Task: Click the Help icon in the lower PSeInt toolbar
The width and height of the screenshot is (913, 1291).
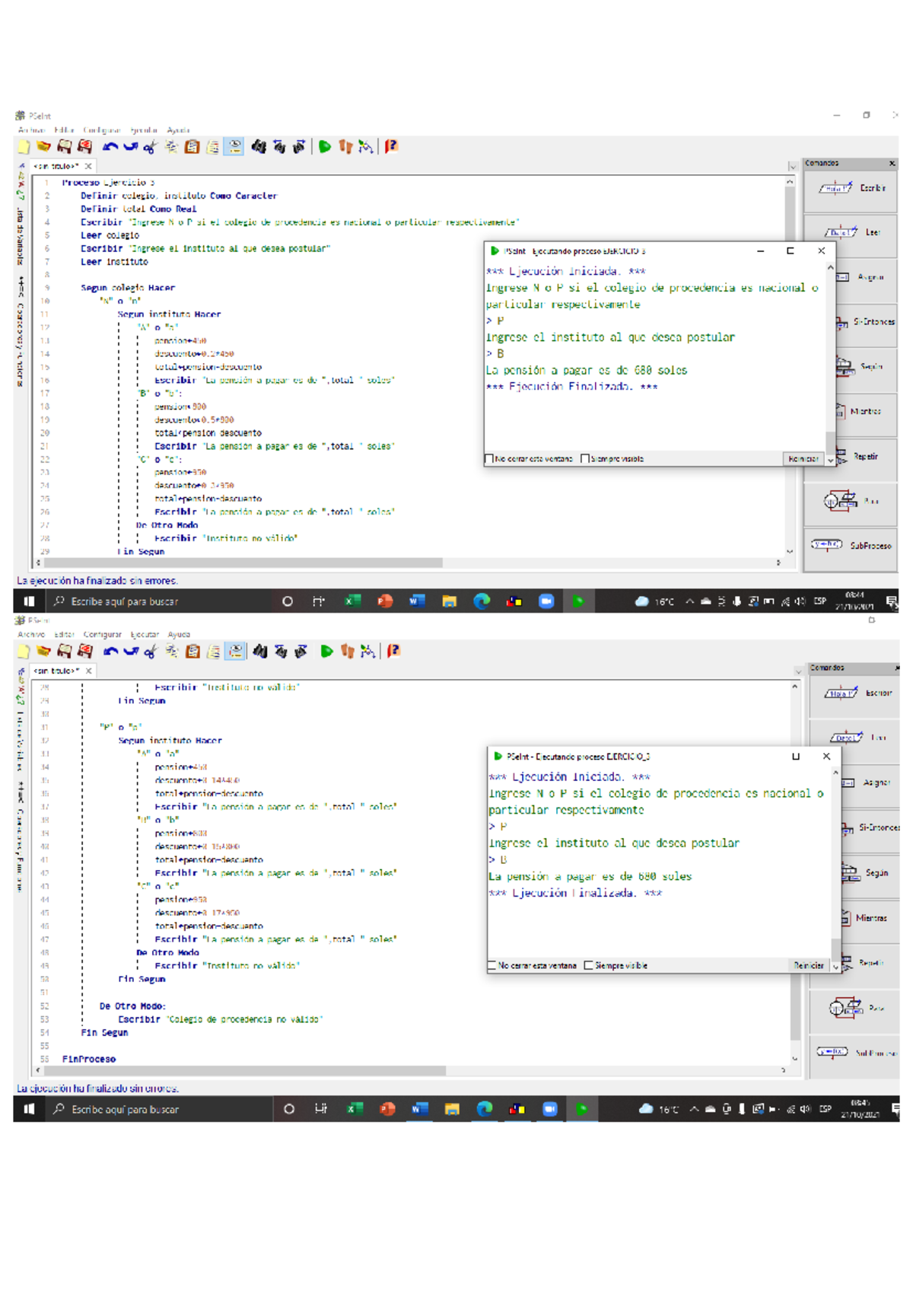Action: (393, 652)
